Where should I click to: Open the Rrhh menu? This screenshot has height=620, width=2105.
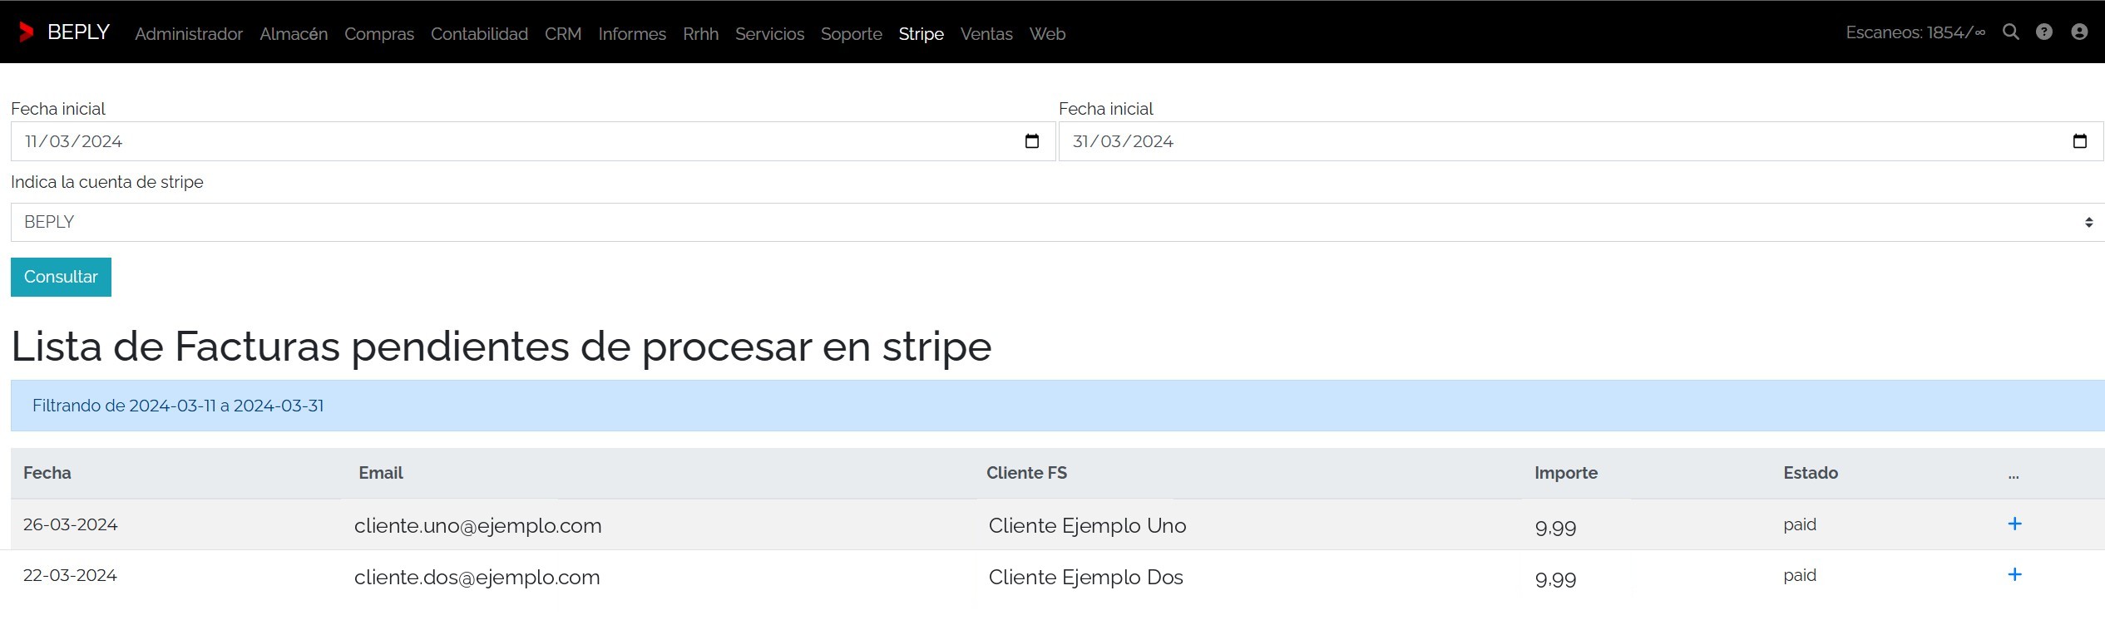(700, 34)
